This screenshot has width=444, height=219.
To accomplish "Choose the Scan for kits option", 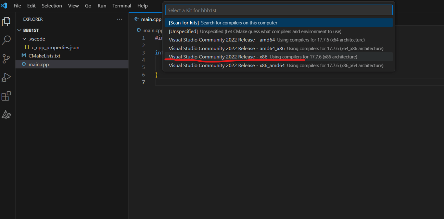I will coord(279,23).
